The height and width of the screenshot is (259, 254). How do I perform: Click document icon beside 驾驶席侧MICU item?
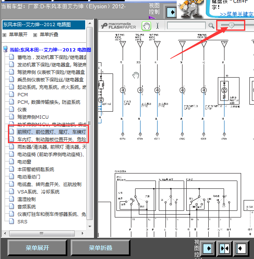pos(11,117)
